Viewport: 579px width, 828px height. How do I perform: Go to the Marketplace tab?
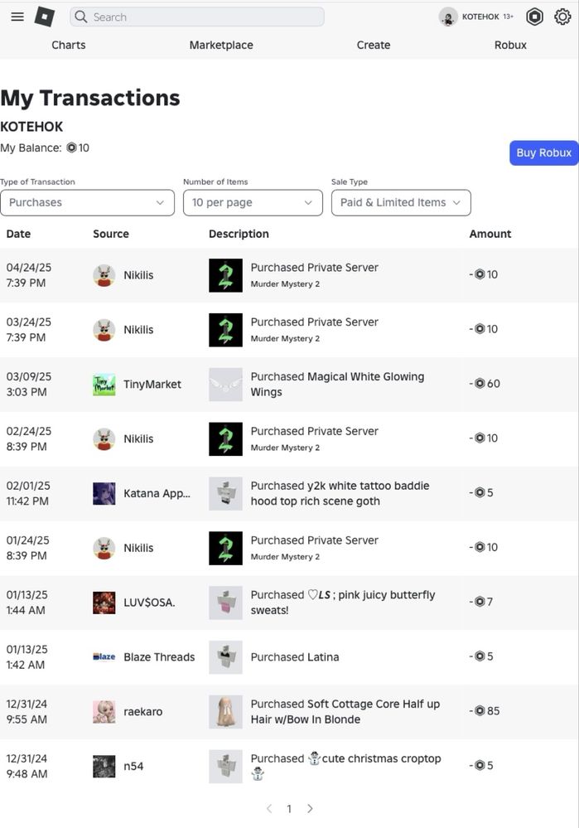click(221, 46)
